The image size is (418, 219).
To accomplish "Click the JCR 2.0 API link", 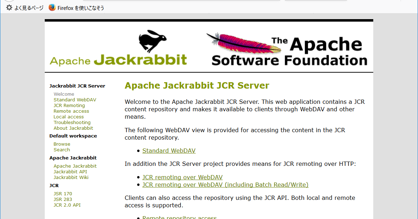I will tap(67, 205).
